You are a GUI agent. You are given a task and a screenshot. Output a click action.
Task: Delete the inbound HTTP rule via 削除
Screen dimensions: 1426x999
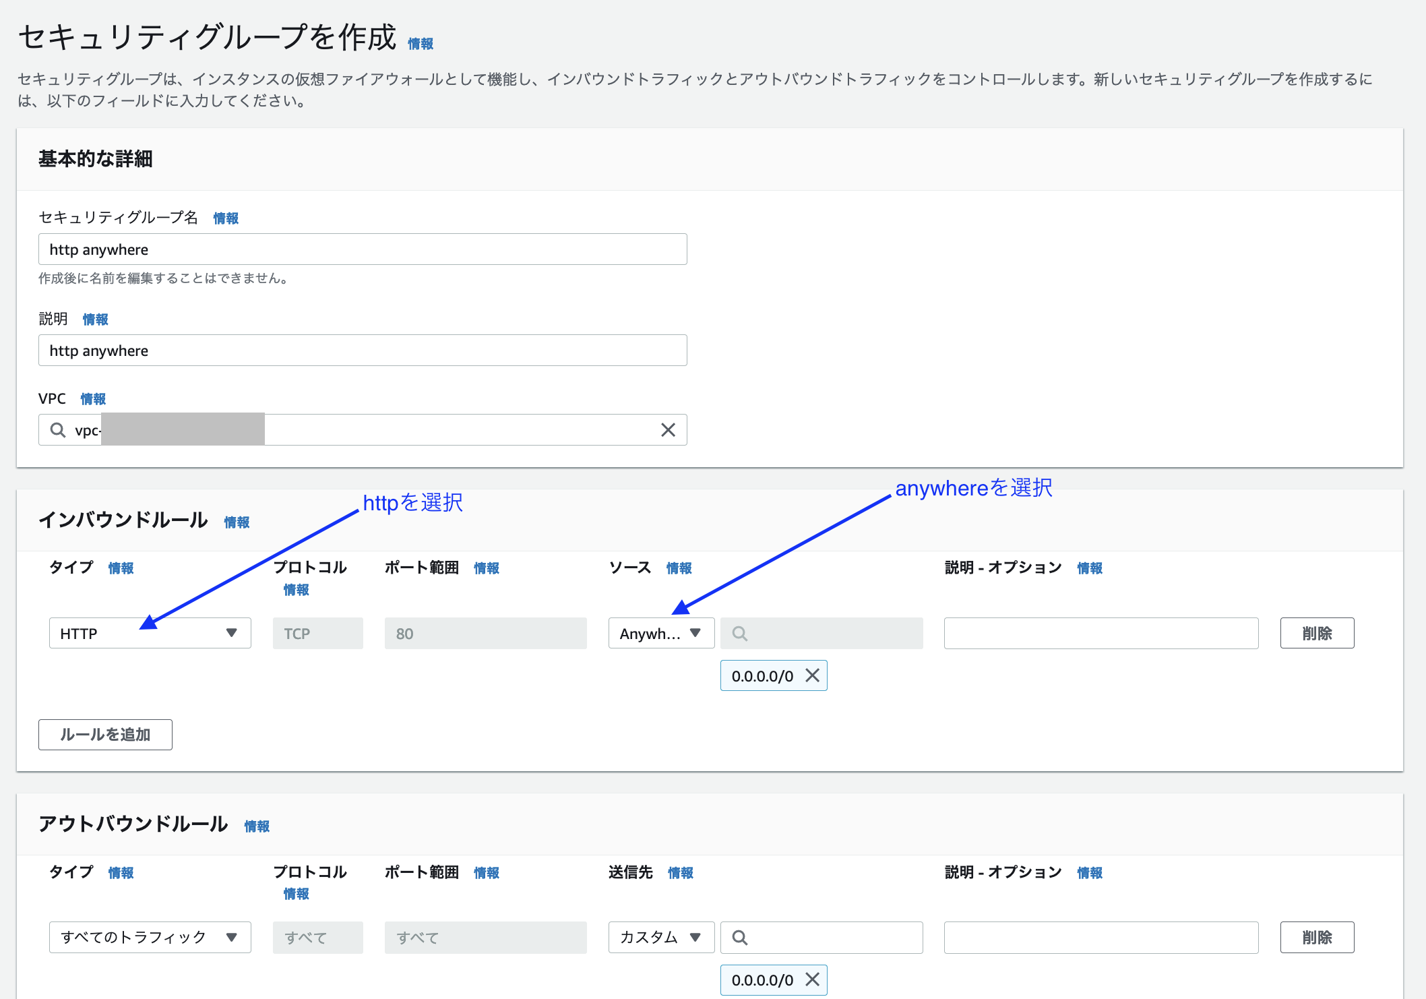click(1317, 633)
